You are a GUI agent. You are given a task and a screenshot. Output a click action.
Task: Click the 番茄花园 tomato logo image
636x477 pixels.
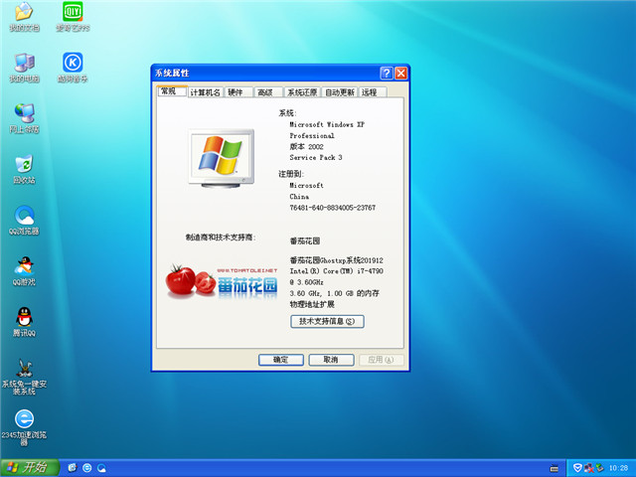point(222,281)
